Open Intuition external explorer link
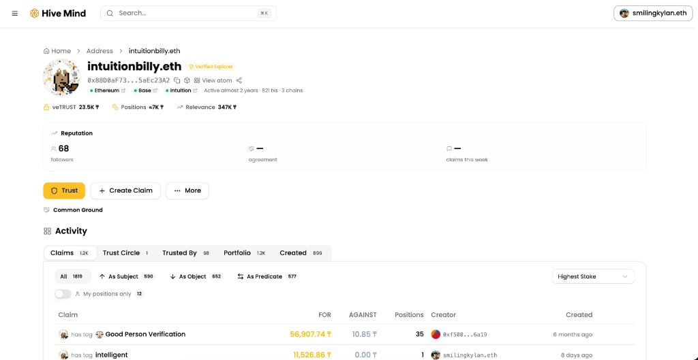 (195, 91)
